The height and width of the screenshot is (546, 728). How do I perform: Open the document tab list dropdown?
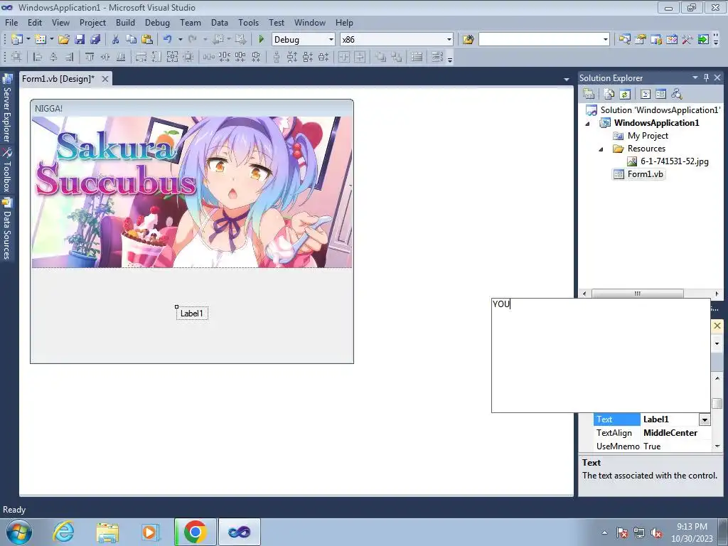tap(567, 80)
